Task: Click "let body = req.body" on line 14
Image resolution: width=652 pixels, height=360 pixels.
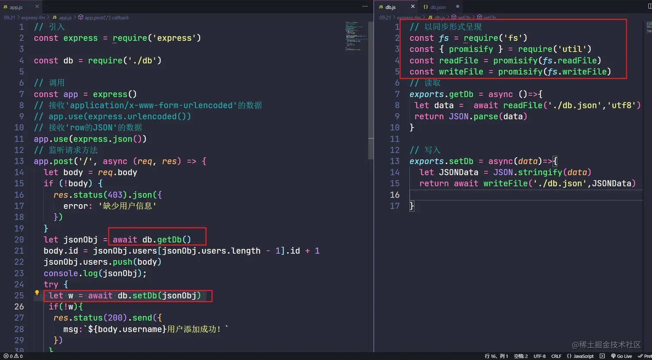Action: tap(90, 173)
